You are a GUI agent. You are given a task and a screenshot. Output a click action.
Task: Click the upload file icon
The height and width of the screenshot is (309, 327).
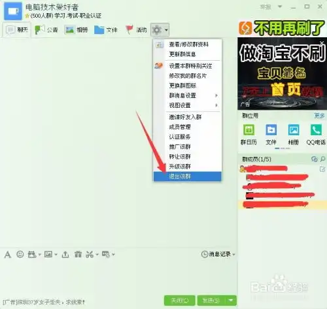65,254
